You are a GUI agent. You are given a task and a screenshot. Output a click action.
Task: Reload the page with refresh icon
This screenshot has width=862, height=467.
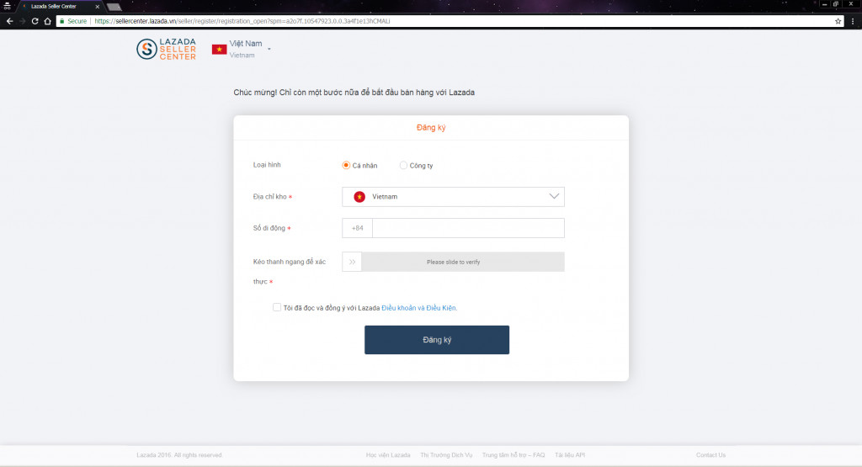pyautogui.click(x=35, y=21)
